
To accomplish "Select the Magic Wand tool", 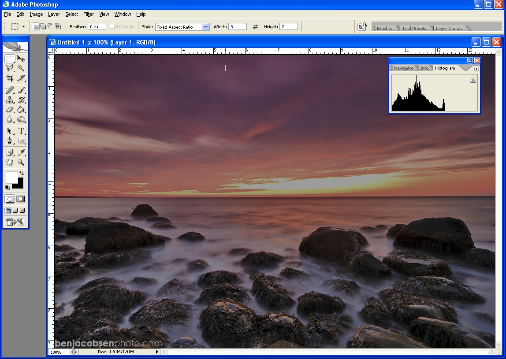I will 21,68.
